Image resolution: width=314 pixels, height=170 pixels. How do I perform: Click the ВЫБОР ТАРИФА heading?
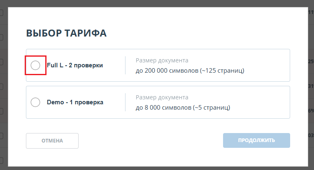click(x=66, y=33)
